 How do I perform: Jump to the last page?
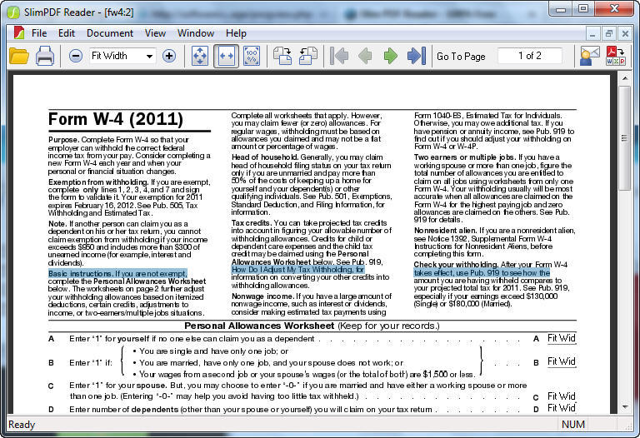pyautogui.click(x=417, y=56)
